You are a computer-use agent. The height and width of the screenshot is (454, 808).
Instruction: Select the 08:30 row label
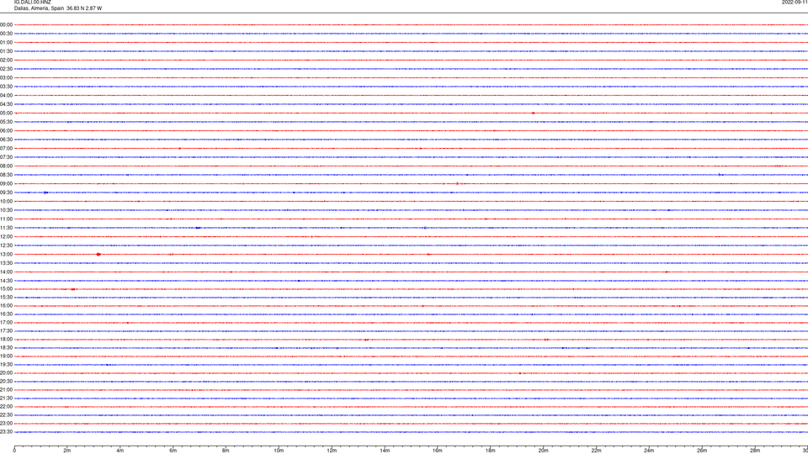6,175
